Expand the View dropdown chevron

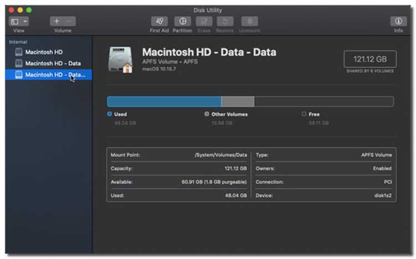[x=25, y=22]
